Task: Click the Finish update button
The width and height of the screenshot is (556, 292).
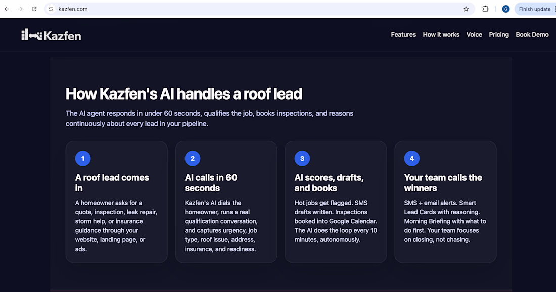Action: pyautogui.click(x=534, y=9)
